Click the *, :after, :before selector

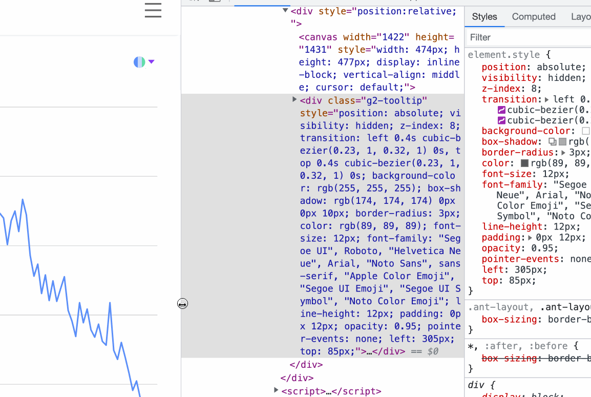[x=518, y=346]
